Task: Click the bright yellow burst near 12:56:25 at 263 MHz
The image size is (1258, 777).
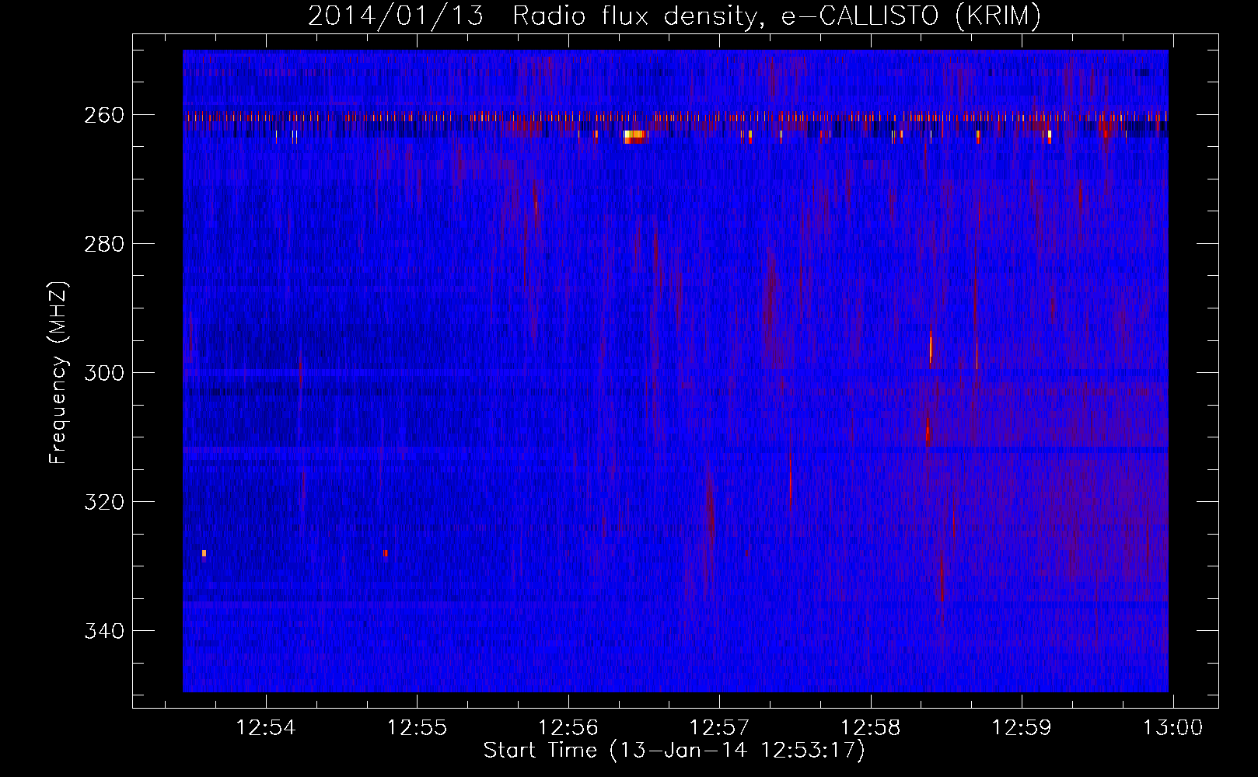Action: tap(635, 137)
